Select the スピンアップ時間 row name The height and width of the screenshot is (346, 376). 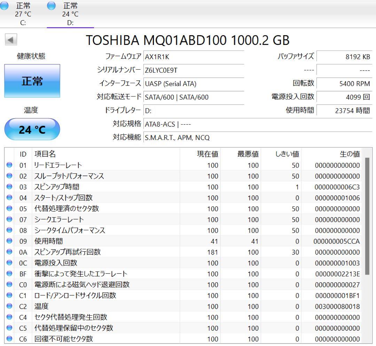[x=57, y=187]
